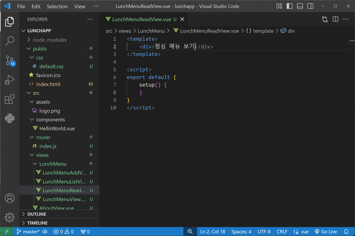Open Explorer Views and More Actions ellipsis

[90, 19]
